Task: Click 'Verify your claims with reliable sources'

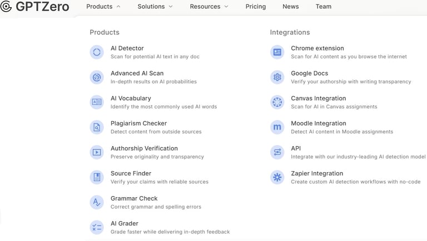Action: tap(160, 182)
